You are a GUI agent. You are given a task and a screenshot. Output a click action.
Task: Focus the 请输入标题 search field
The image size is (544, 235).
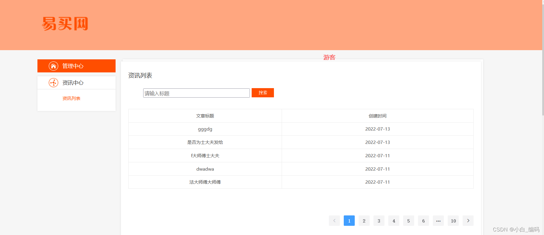point(196,93)
